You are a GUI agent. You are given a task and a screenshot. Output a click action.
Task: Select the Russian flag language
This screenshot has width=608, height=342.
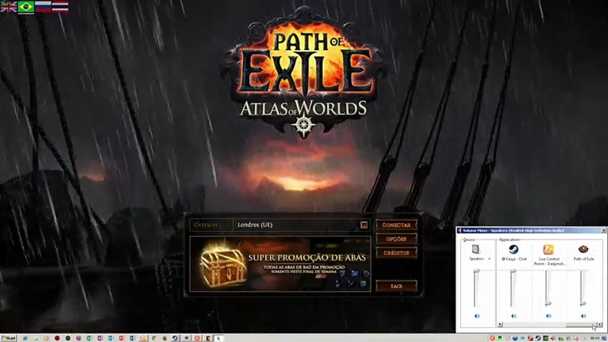point(43,7)
